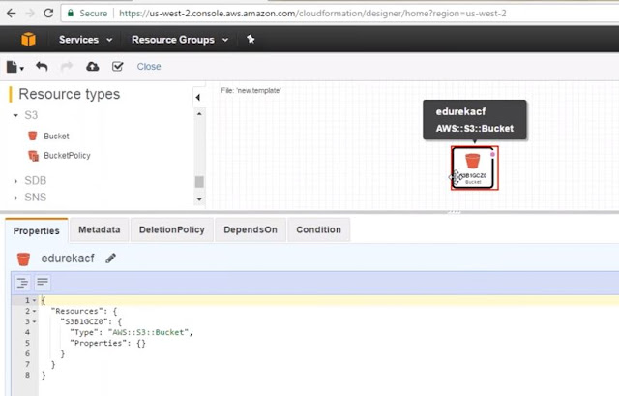619x396 pixels.
Task: Click the undo arrow in the toolbar
Action: (42, 67)
